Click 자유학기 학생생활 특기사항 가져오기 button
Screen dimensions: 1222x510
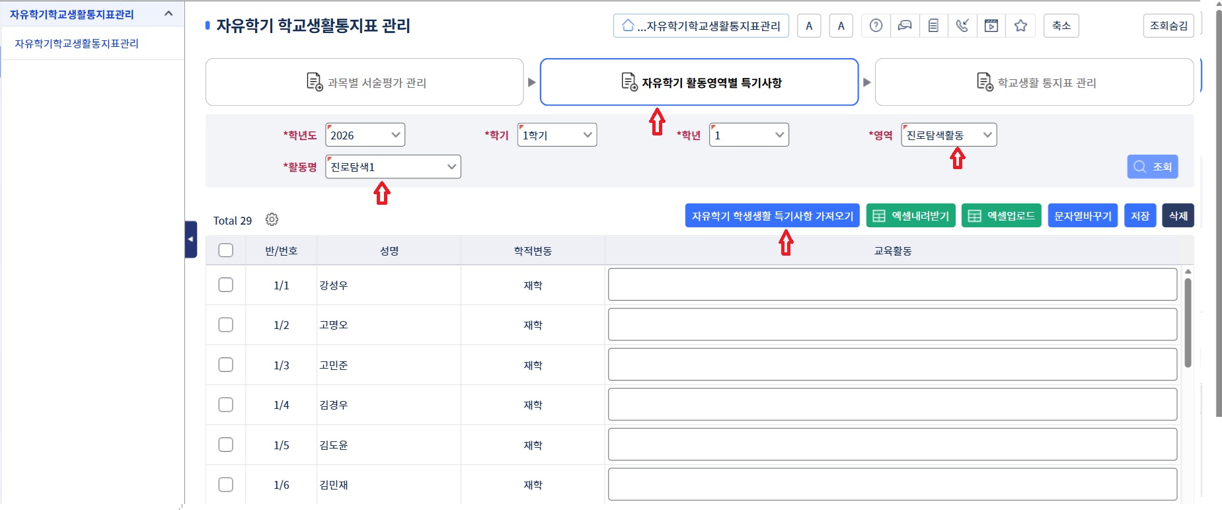pyautogui.click(x=772, y=215)
